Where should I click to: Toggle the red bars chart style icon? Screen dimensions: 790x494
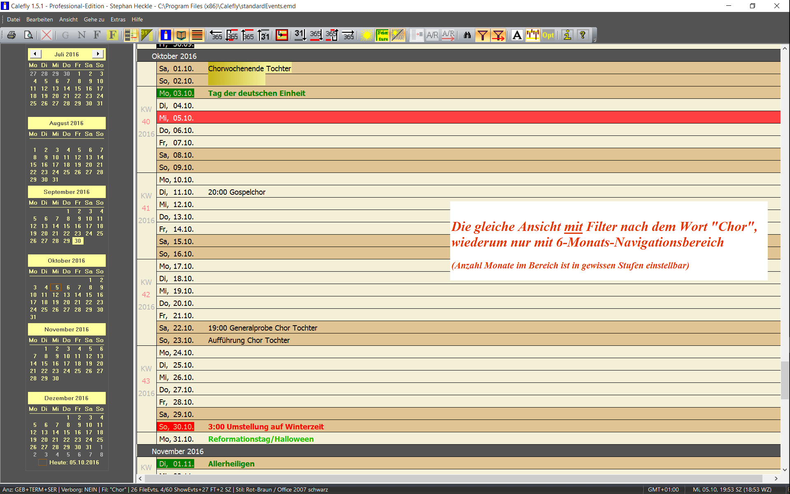click(532, 35)
